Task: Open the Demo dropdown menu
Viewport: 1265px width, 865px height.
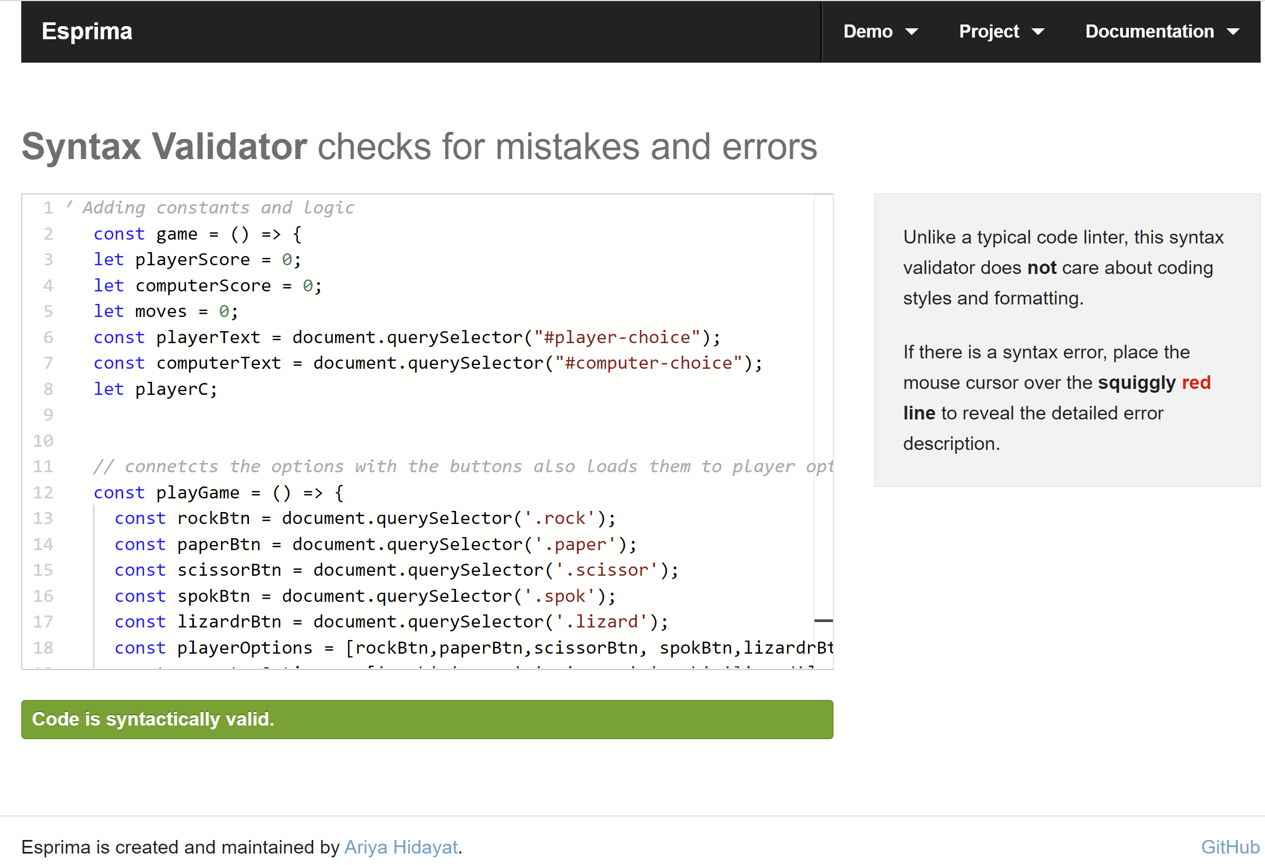Action: tap(868, 32)
